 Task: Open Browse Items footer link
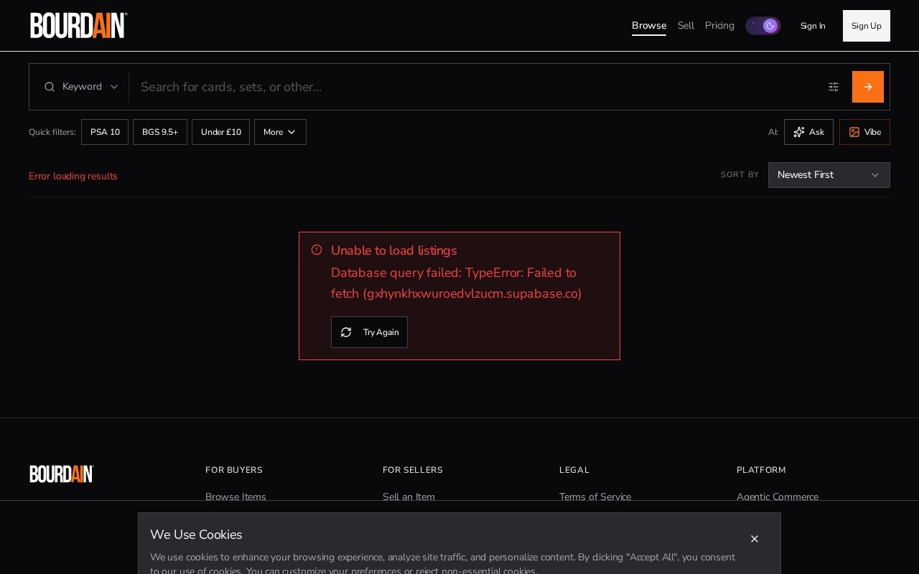[235, 497]
